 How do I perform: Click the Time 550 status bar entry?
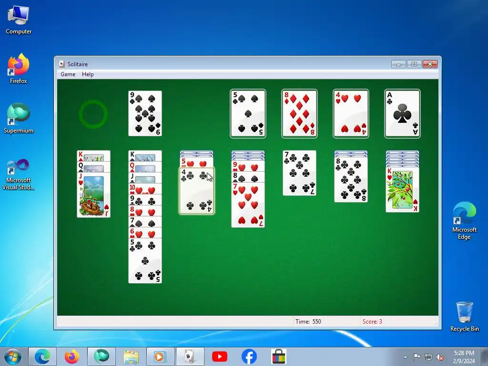(x=308, y=322)
